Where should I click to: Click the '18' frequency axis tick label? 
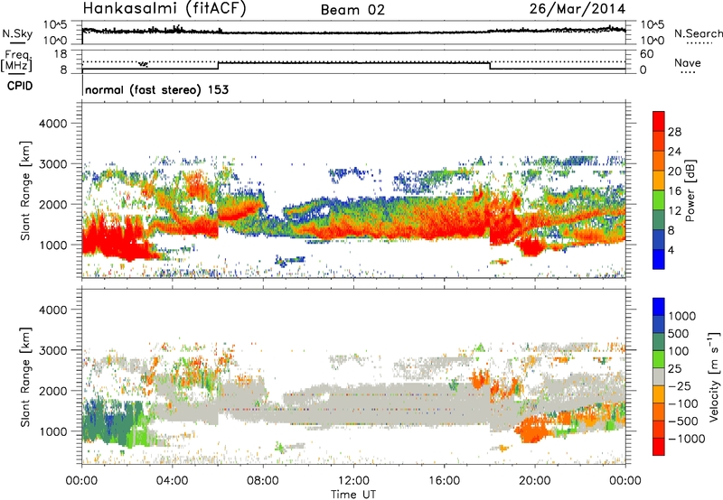point(60,54)
